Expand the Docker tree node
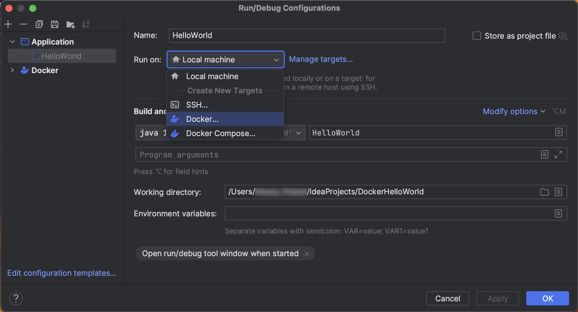 coord(12,70)
